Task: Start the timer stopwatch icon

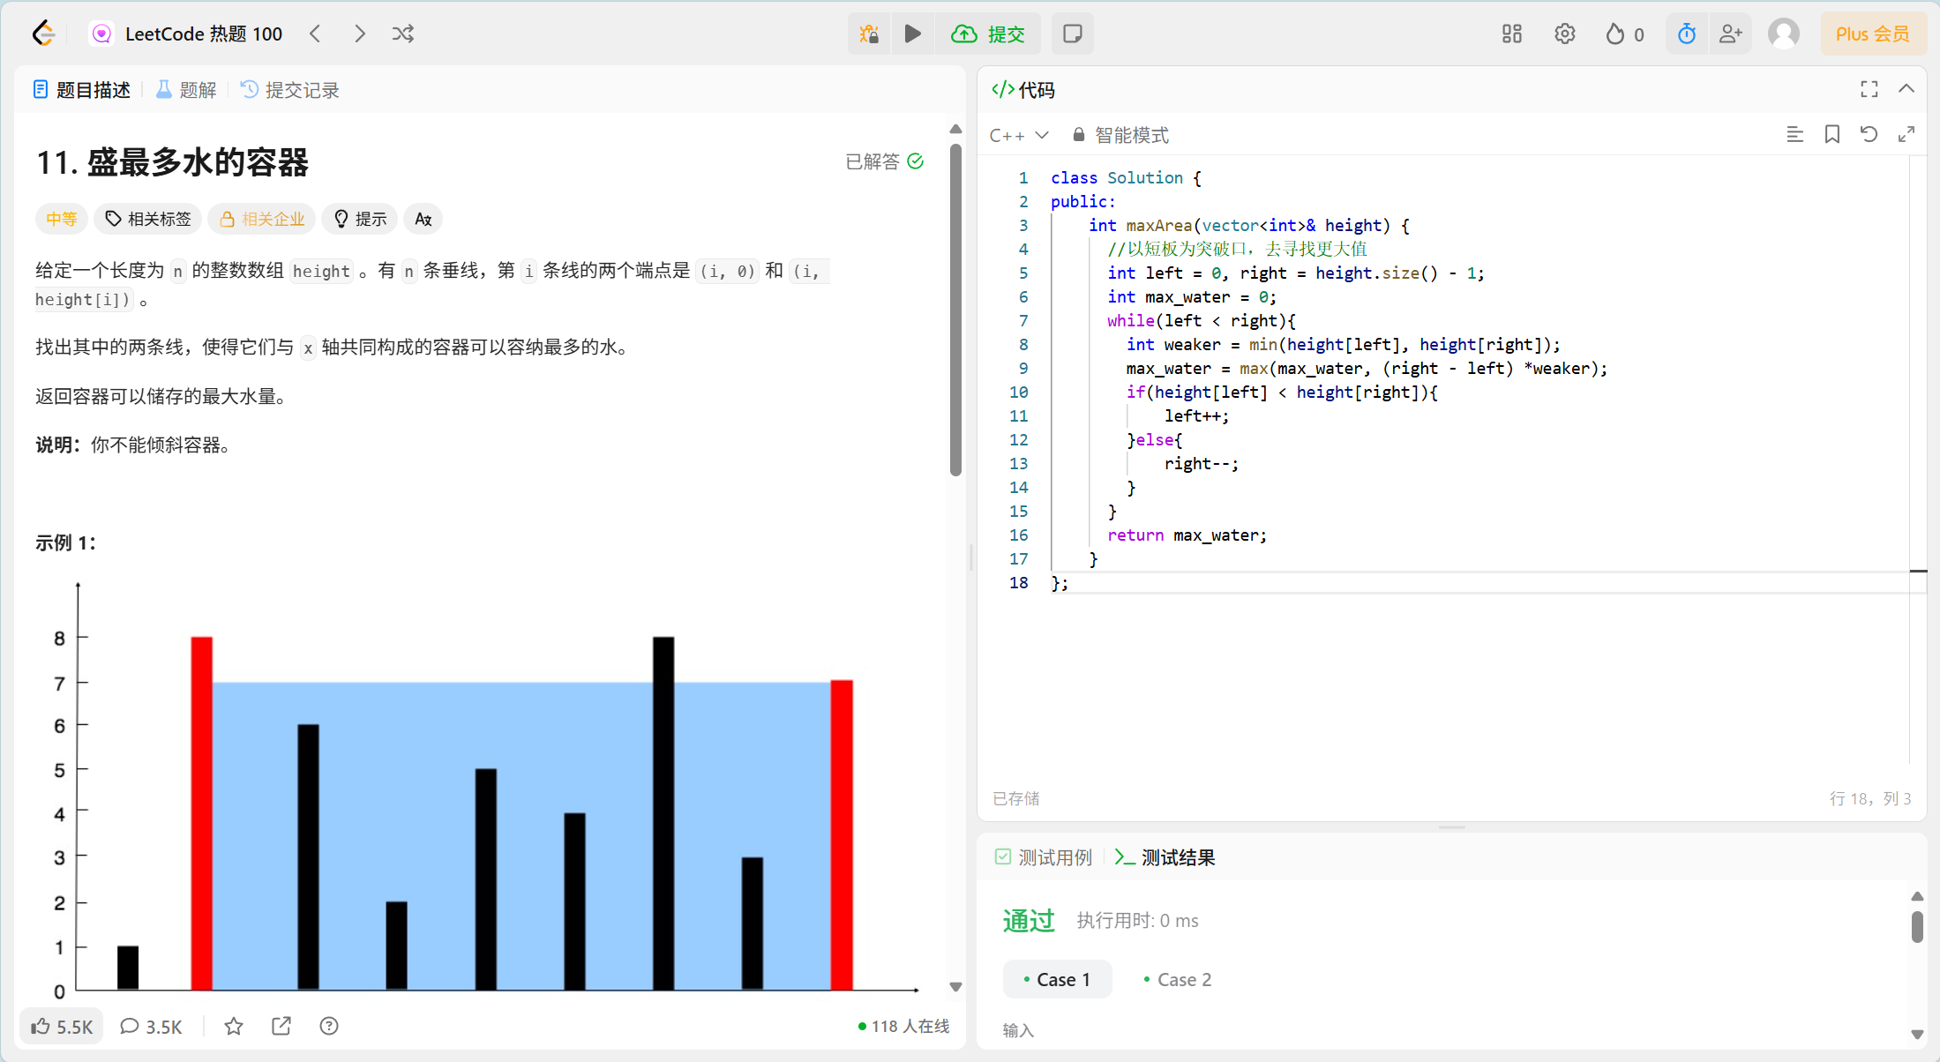Action: click(x=1687, y=34)
